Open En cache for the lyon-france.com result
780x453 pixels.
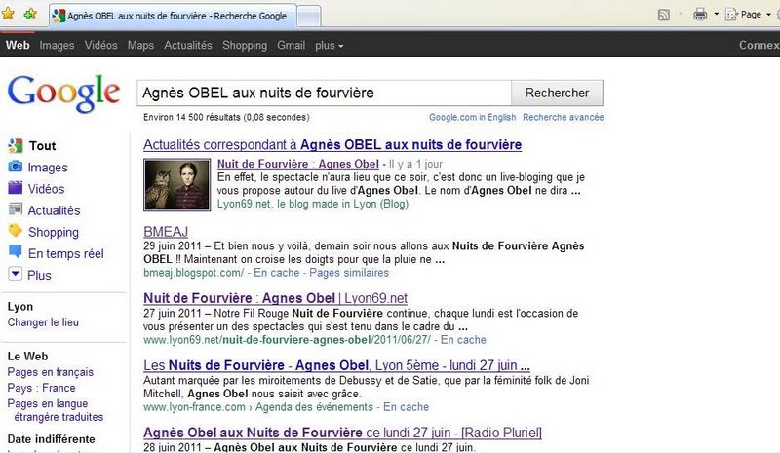[x=406, y=407]
